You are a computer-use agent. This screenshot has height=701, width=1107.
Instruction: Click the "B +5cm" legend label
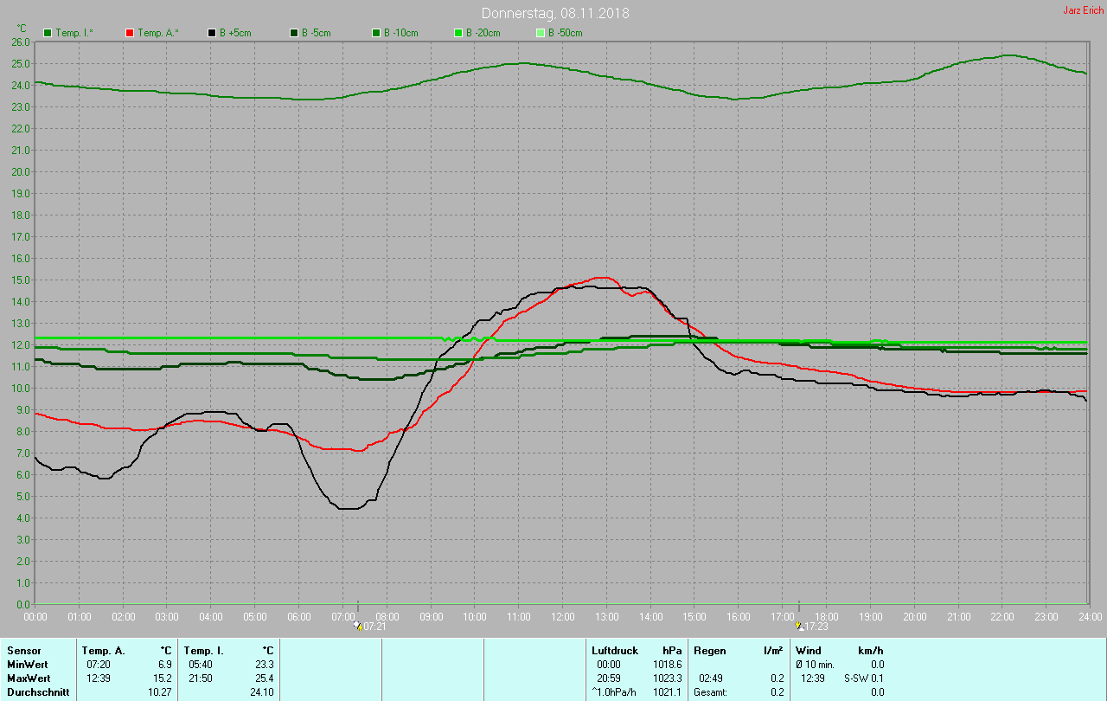point(234,33)
